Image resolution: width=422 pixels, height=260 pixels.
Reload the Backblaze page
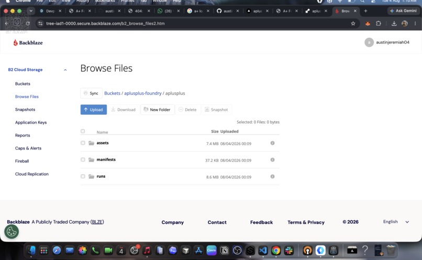28,24
